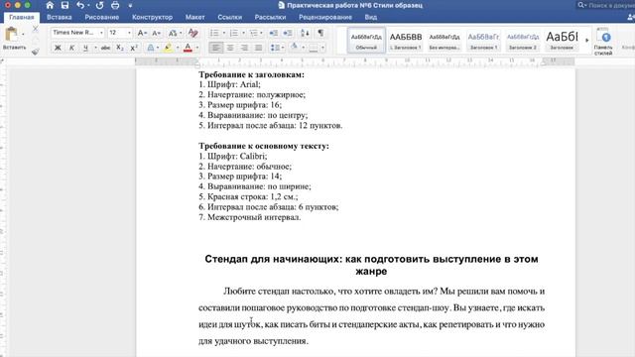
Task: Apply the Обычный style
Action: 366,40
